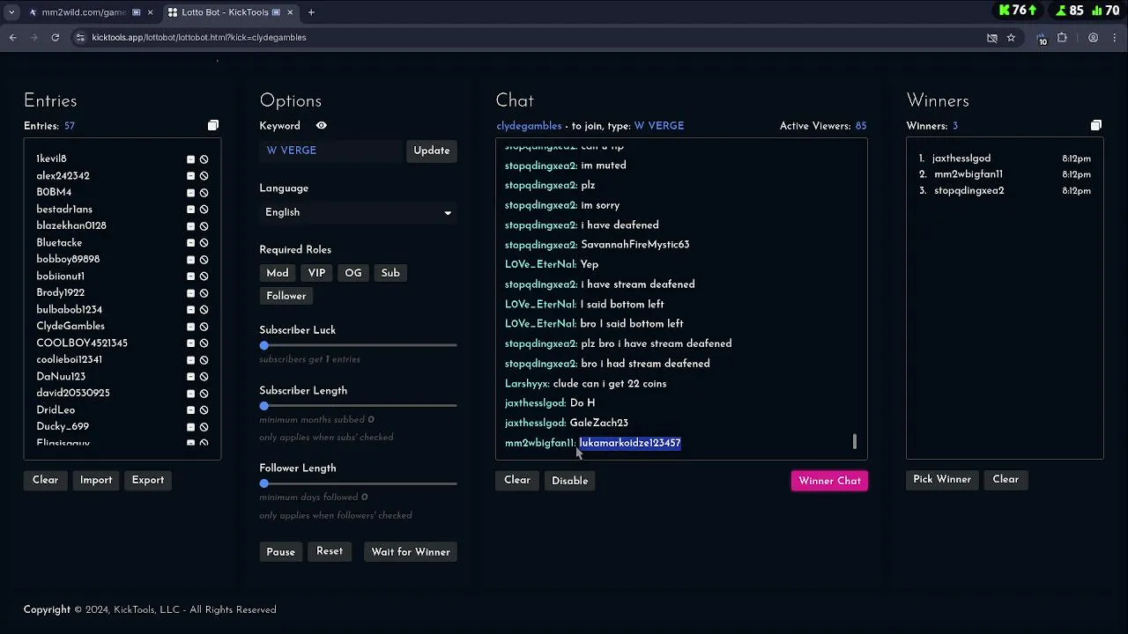Reload the page in the browser
The image size is (1128, 634).
55,38
